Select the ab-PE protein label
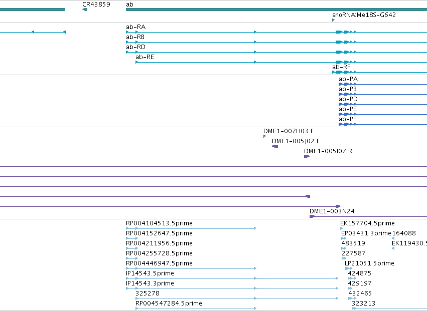Screen dimensions: 427x311 pos(348,109)
